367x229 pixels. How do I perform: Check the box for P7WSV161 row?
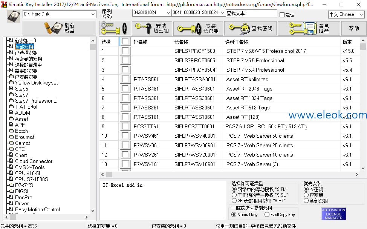(125, 164)
